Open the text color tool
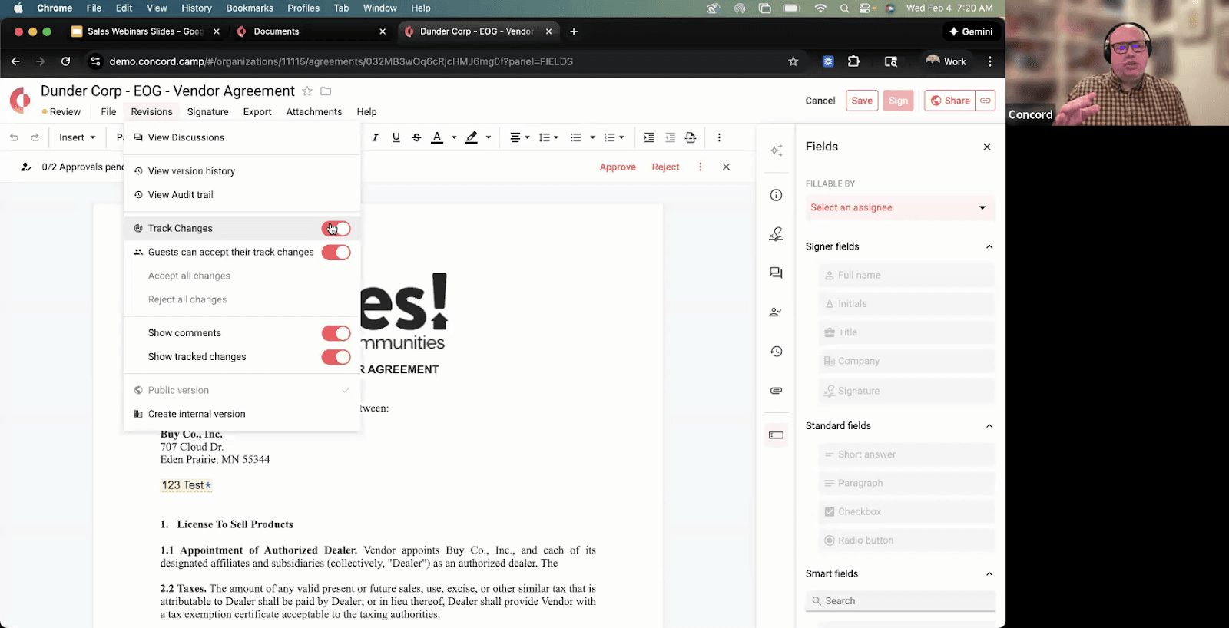Viewport: 1229px width, 628px height. (437, 137)
